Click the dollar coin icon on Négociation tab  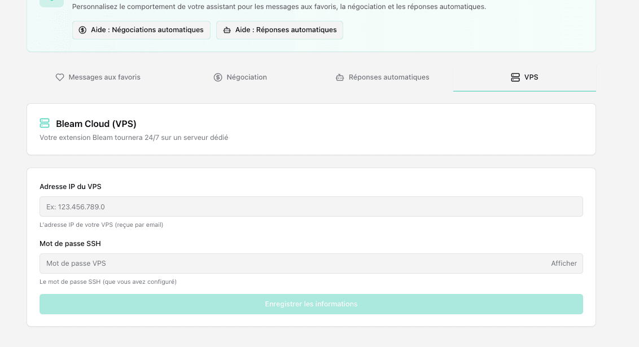[218, 77]
